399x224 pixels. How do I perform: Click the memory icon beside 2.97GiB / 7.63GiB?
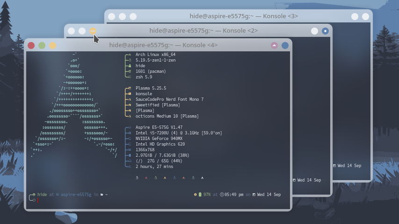pyautogui.click(x=130, y=155)
